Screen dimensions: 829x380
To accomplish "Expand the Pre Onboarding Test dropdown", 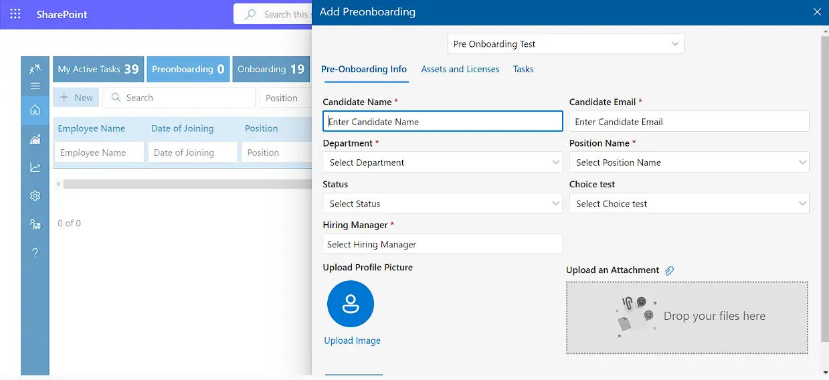I will pyautogui.click(x=565, y=44).
